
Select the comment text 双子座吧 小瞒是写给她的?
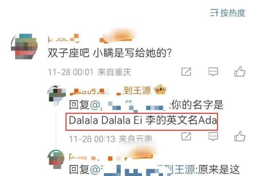pos(110,53)
